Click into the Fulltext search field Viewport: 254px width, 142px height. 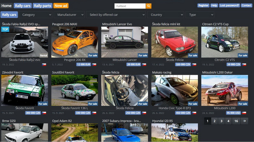click(x=130, y=6)
